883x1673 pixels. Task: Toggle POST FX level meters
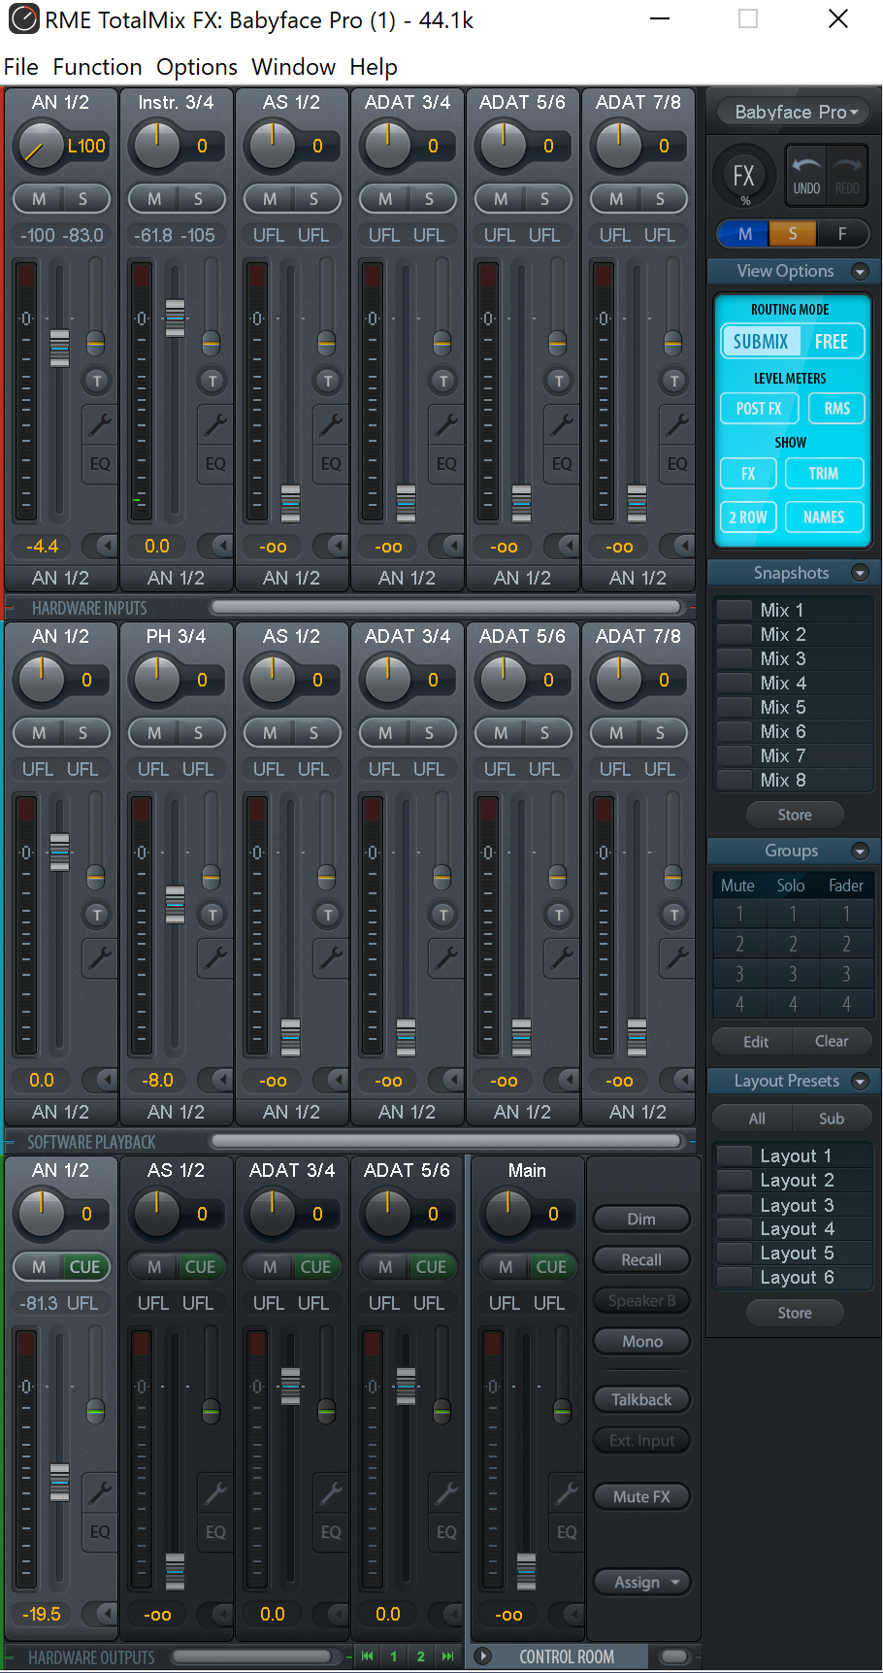pyautogui.click(x=759, y=409)
